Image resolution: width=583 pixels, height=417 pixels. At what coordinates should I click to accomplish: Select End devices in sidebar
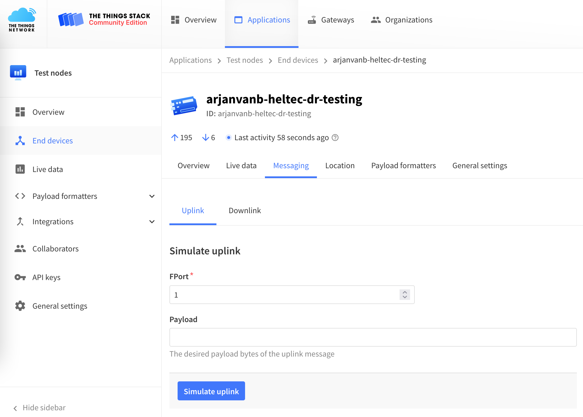click(x=81, y=141)
